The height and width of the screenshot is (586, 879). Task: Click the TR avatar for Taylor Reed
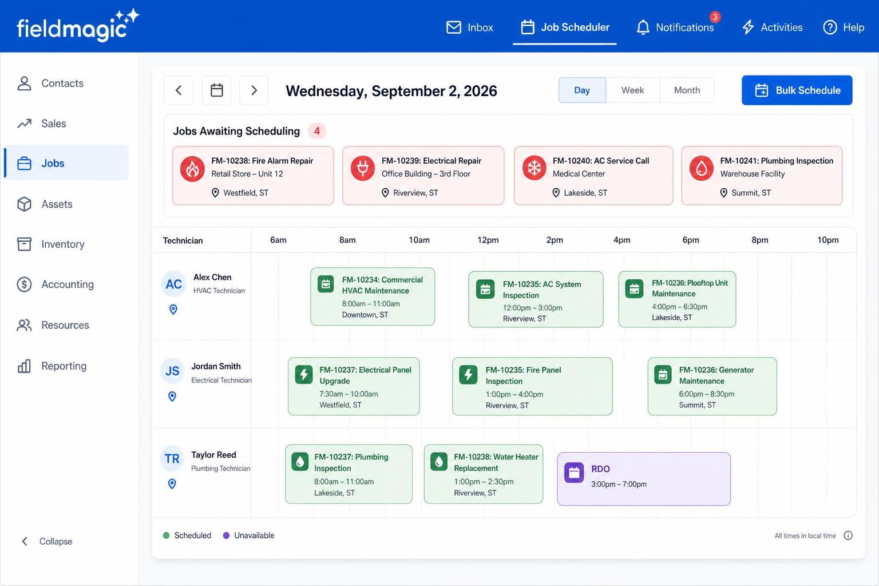click(172, 458)
